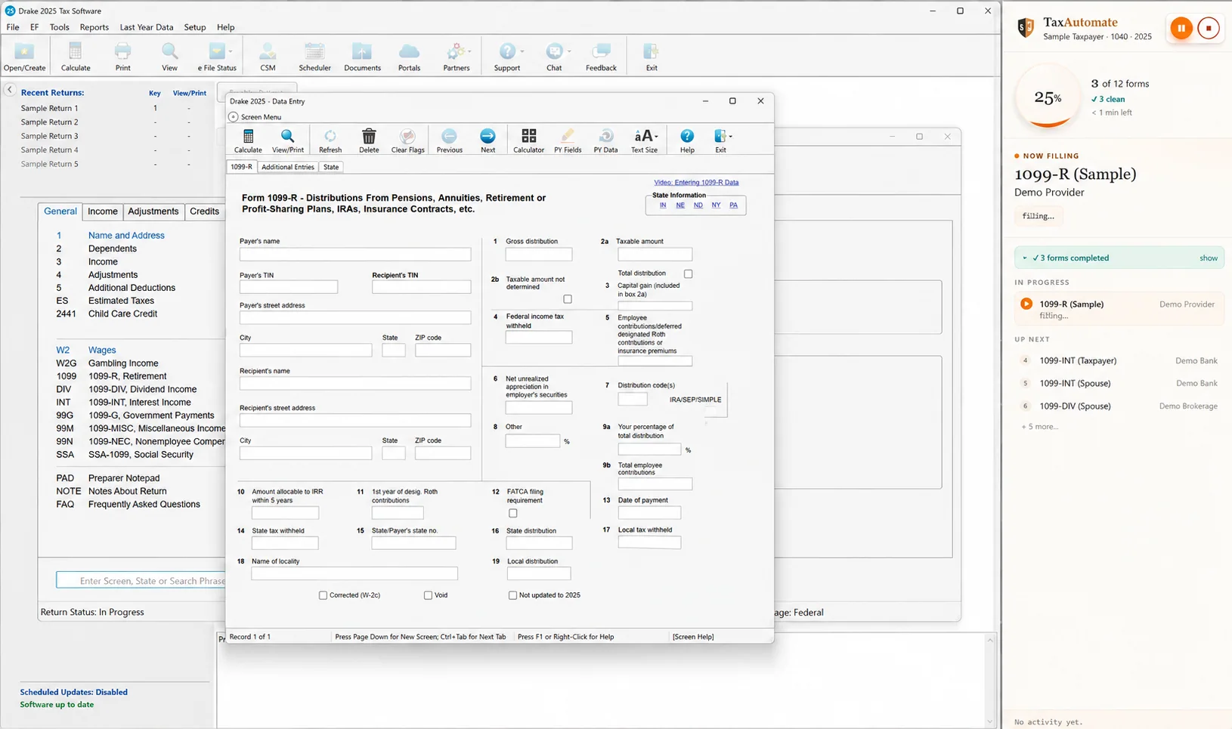This screenshot has width=1232, height=729.
Task: Select Sample Return 1 in Recent Returns
Action: click(x=49, y=108)
